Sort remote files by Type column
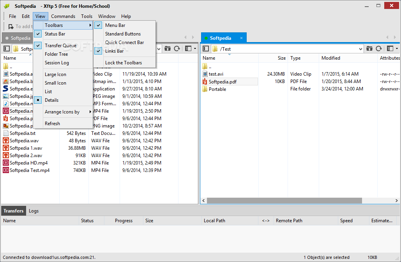Screen dimensions: 401x262 [x=304, y=58]
